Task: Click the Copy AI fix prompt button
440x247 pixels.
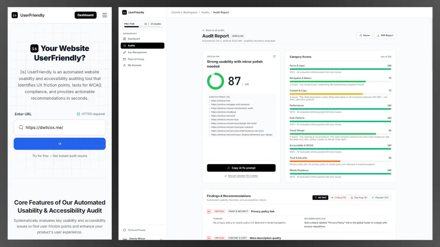Action: (241, 168)
